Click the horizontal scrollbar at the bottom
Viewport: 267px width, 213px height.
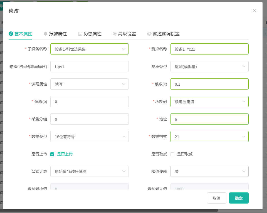click(x=111, y=210)
